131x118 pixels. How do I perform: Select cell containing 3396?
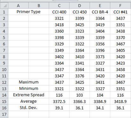pos(100,50)
